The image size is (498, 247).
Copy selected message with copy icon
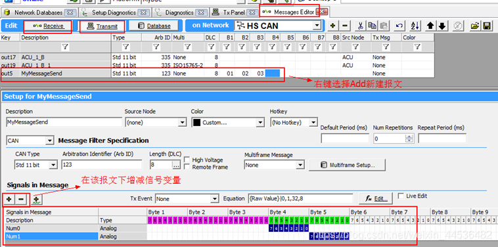(x=373, y=26)
